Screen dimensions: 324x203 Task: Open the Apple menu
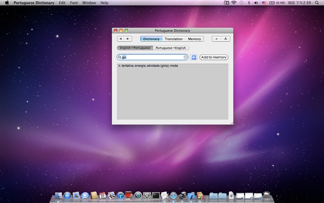coord(7,3)
